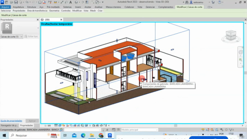Click the 'Editar tipo' button

pos(31,36)
